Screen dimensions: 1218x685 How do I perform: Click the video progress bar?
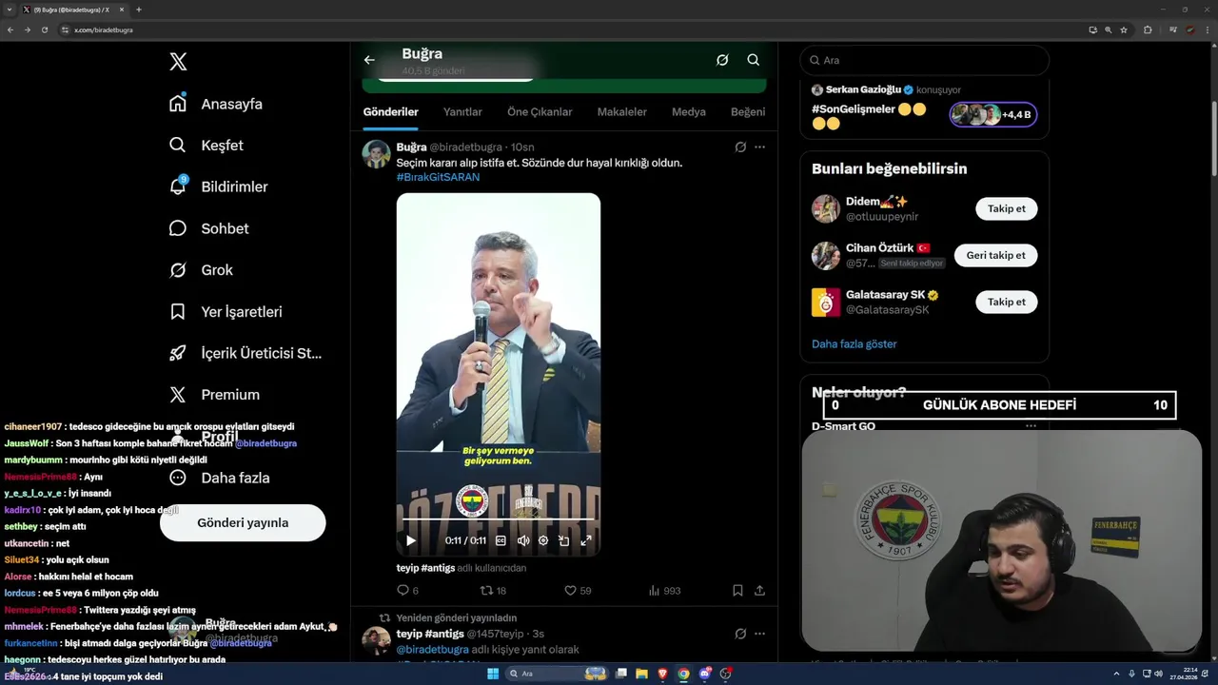click(499, 519)
